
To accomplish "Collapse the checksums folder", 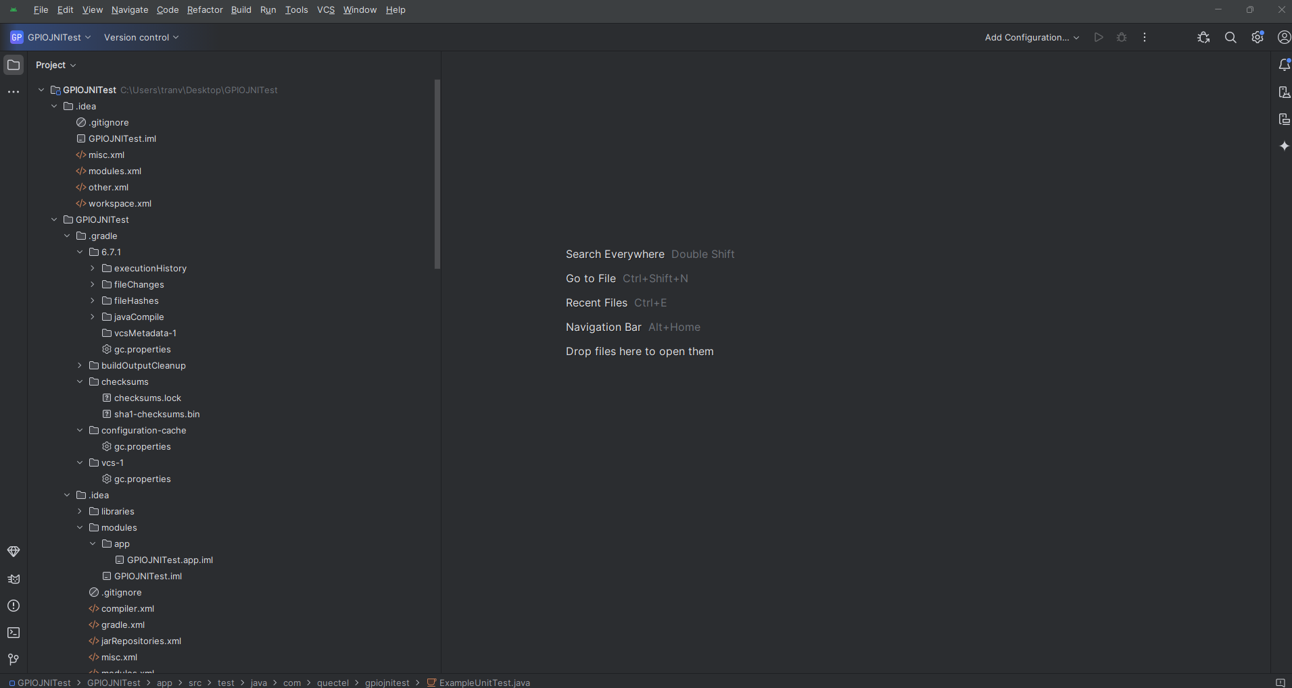I will 80,382.
